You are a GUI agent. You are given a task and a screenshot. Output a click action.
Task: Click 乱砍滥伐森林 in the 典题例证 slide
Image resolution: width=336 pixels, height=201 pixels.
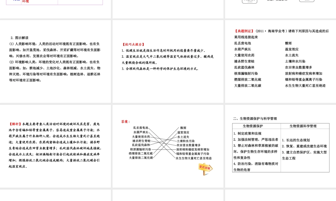click(x=244, y=67)
